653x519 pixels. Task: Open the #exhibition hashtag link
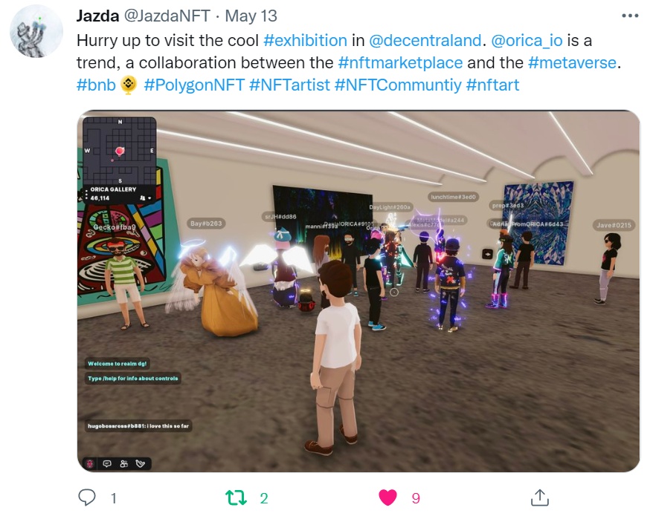(x=305, y=41)
